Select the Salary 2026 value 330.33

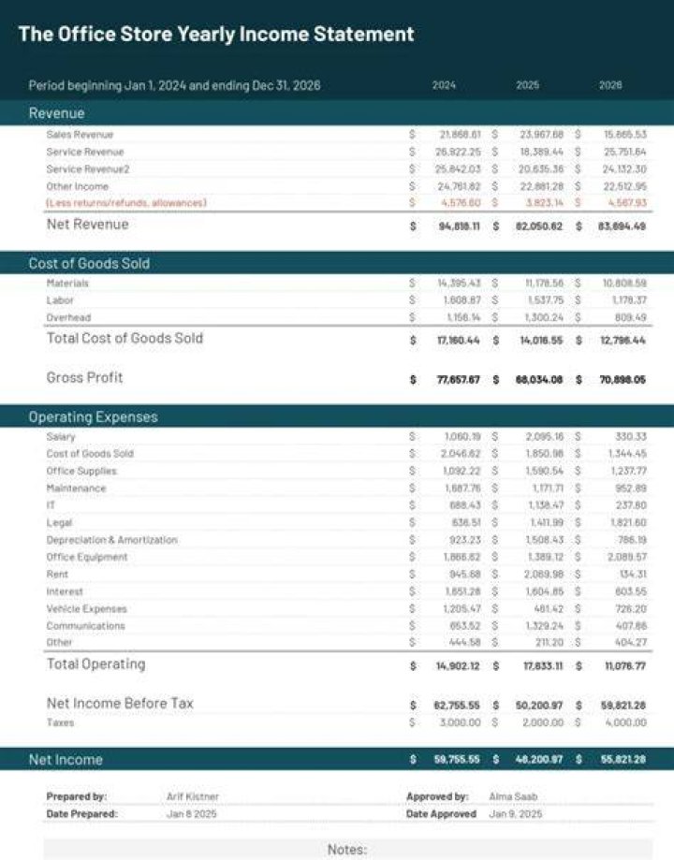(631, 437)
